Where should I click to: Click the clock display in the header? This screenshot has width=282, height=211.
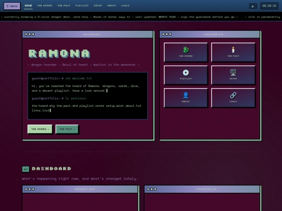click(269, 6)
